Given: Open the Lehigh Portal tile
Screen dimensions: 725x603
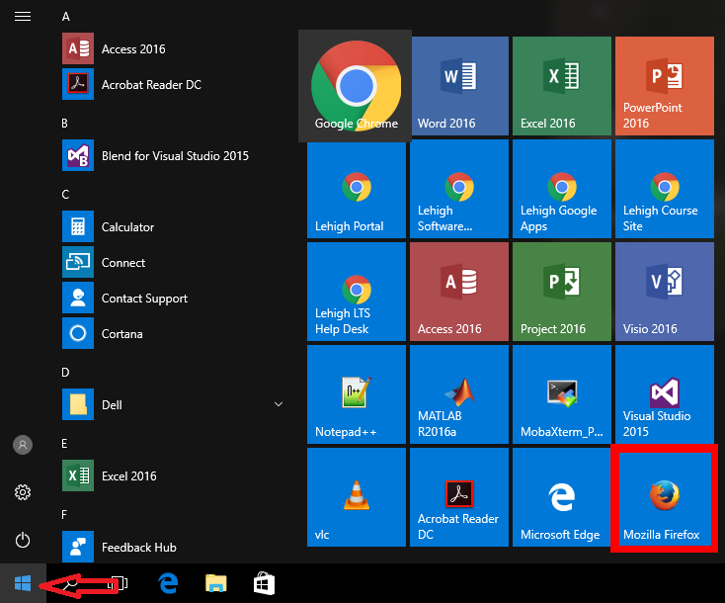Looking at the screenshot, I should point(357,189).
